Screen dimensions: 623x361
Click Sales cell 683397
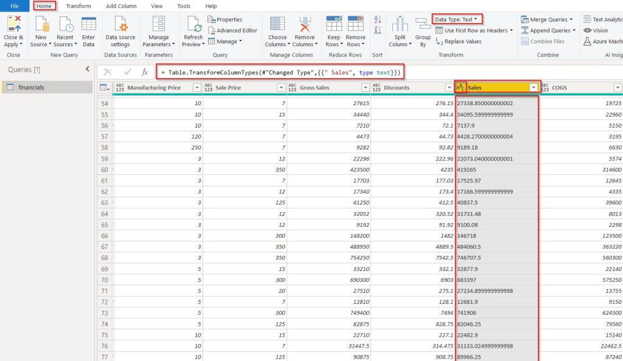(497, 280)
